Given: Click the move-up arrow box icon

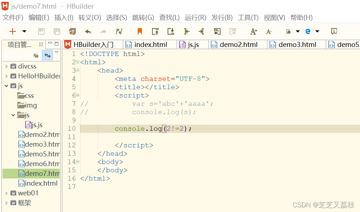Looking at the screenshot, I should coord(155,31).
